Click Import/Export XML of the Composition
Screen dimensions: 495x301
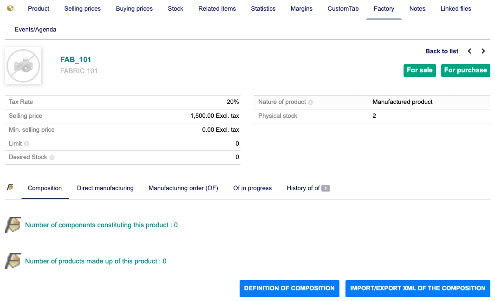[x=417, y=288]
